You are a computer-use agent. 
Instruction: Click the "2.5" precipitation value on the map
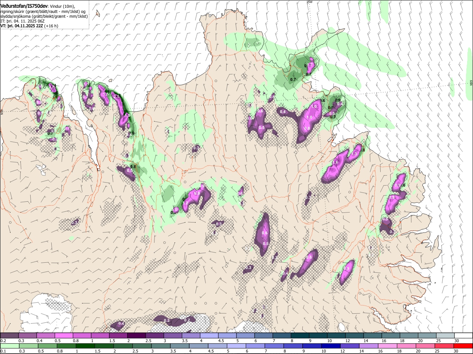pyautogui.click(x=116, y=96)
